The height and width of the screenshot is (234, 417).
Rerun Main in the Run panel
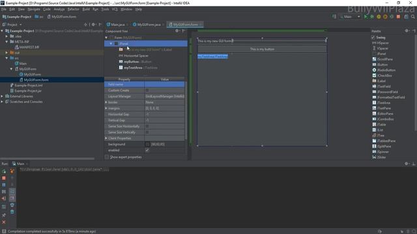coord(4,172)
